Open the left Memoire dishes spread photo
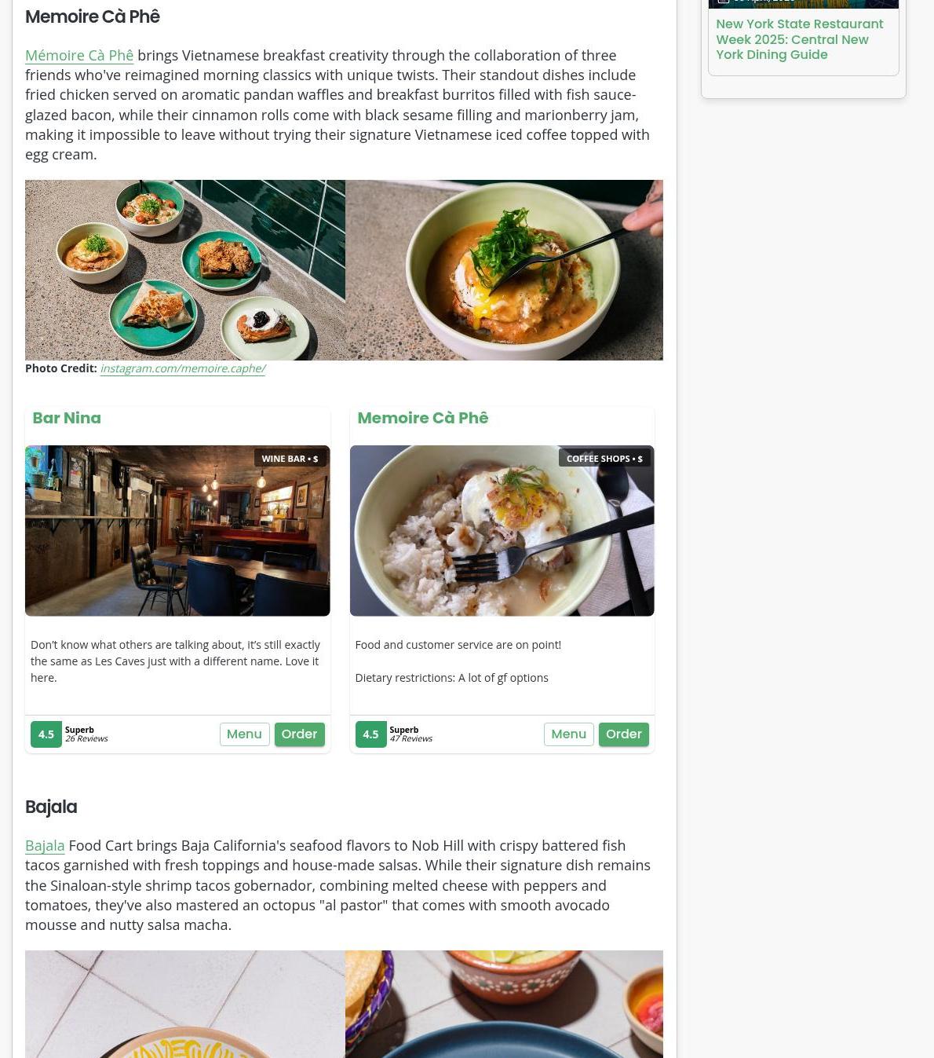Viewport: 934px width, 1058px height. 185,270
